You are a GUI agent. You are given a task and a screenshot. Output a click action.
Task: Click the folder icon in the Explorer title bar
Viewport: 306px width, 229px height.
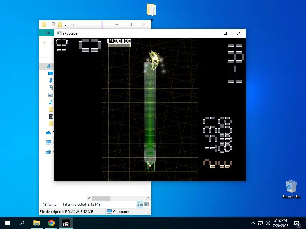(x=44, y=24)
